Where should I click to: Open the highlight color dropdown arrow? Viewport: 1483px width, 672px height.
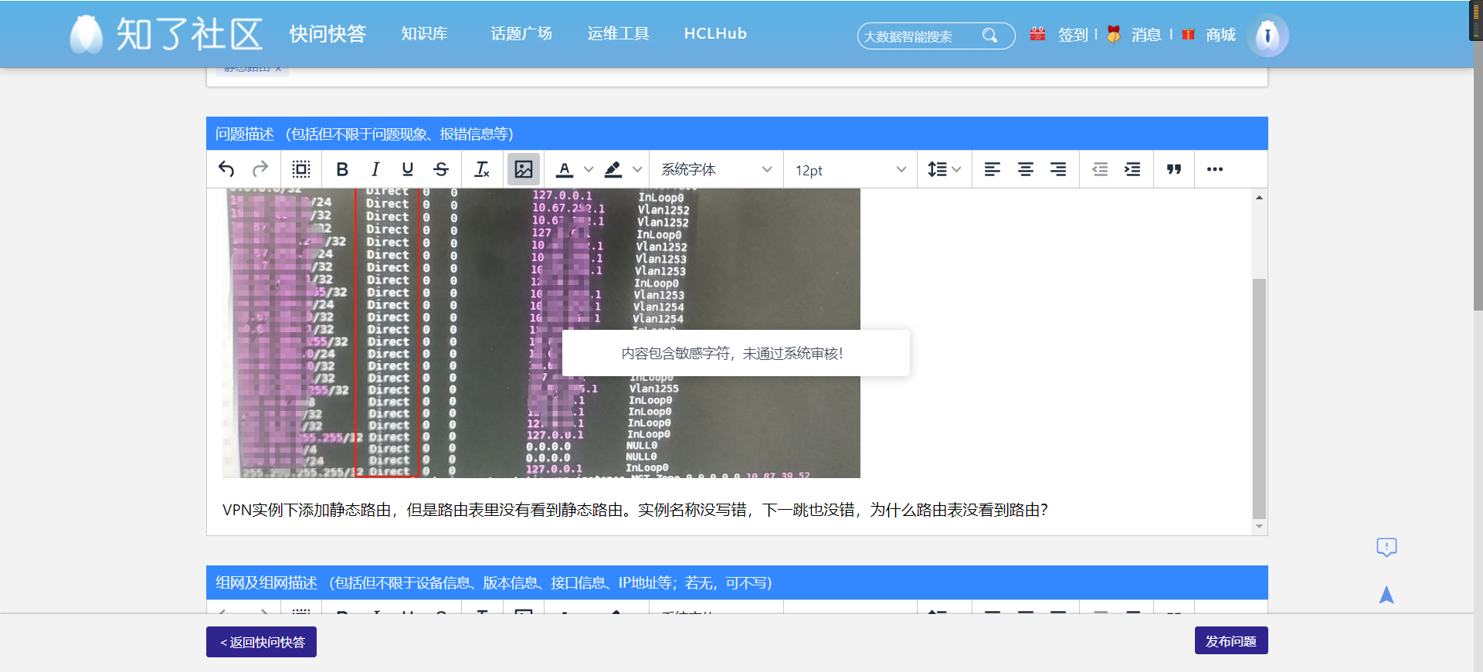coord(637,169)
